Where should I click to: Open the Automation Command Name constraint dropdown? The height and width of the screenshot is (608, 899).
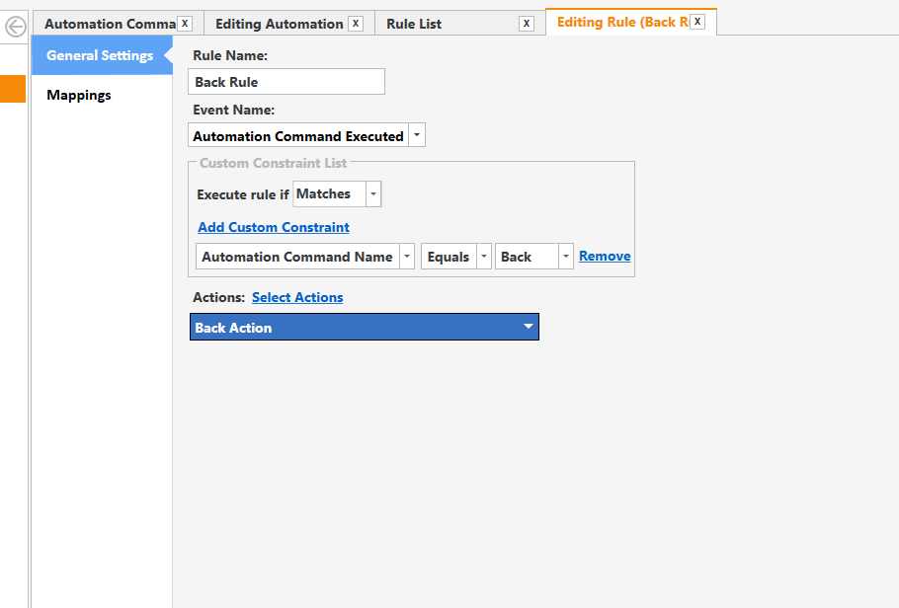pyautogui.click(x=406, y=256)
